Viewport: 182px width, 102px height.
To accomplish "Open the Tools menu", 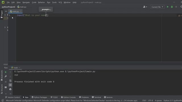I will (54, 3).
